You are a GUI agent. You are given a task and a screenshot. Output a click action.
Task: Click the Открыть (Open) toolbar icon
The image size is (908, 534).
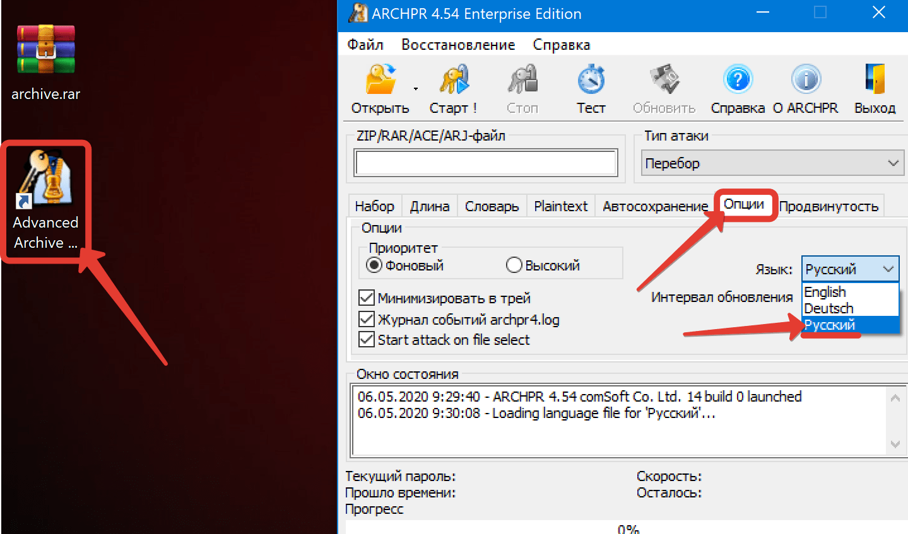(x=380, y=89)
